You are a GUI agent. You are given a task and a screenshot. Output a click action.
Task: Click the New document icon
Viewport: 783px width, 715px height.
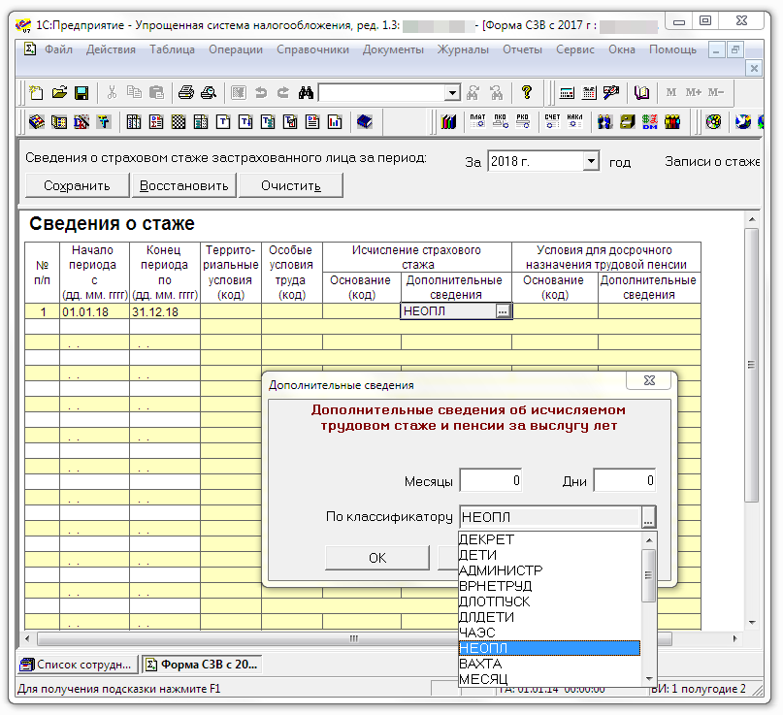pyautogui.click(x=36, y=93)
